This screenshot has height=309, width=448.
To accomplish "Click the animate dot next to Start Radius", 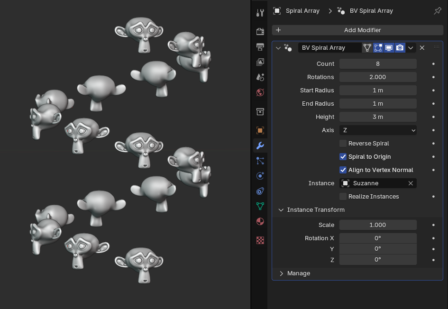I will click(433, 91).
